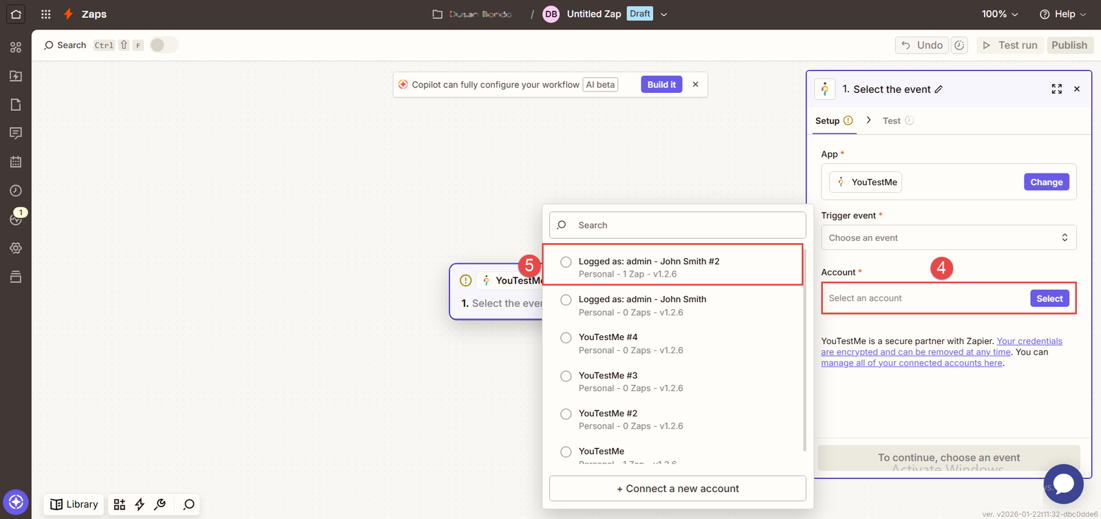
Task: Open the chat support bubble
Action: pos(1063,483)
